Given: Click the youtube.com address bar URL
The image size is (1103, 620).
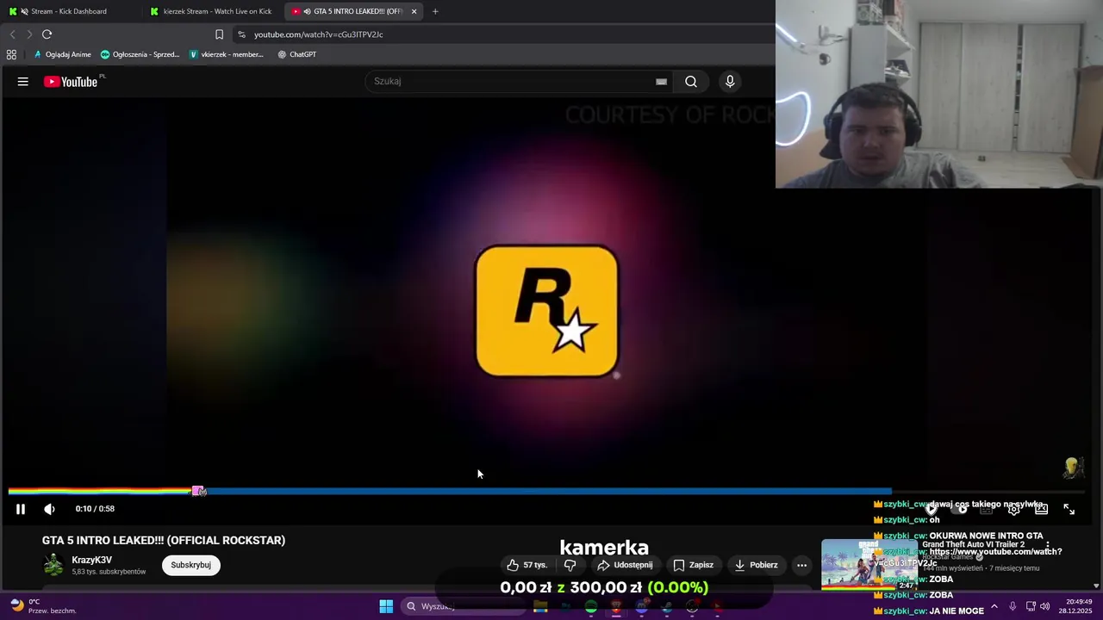Looking at the screenshot, I should (x=318, y=34).
